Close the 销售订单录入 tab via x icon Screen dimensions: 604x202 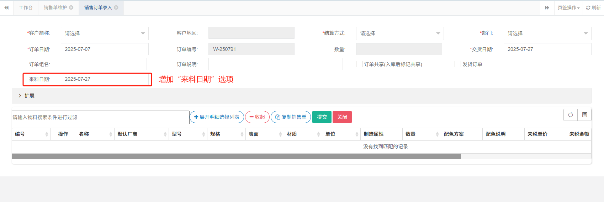coord(116,7)
